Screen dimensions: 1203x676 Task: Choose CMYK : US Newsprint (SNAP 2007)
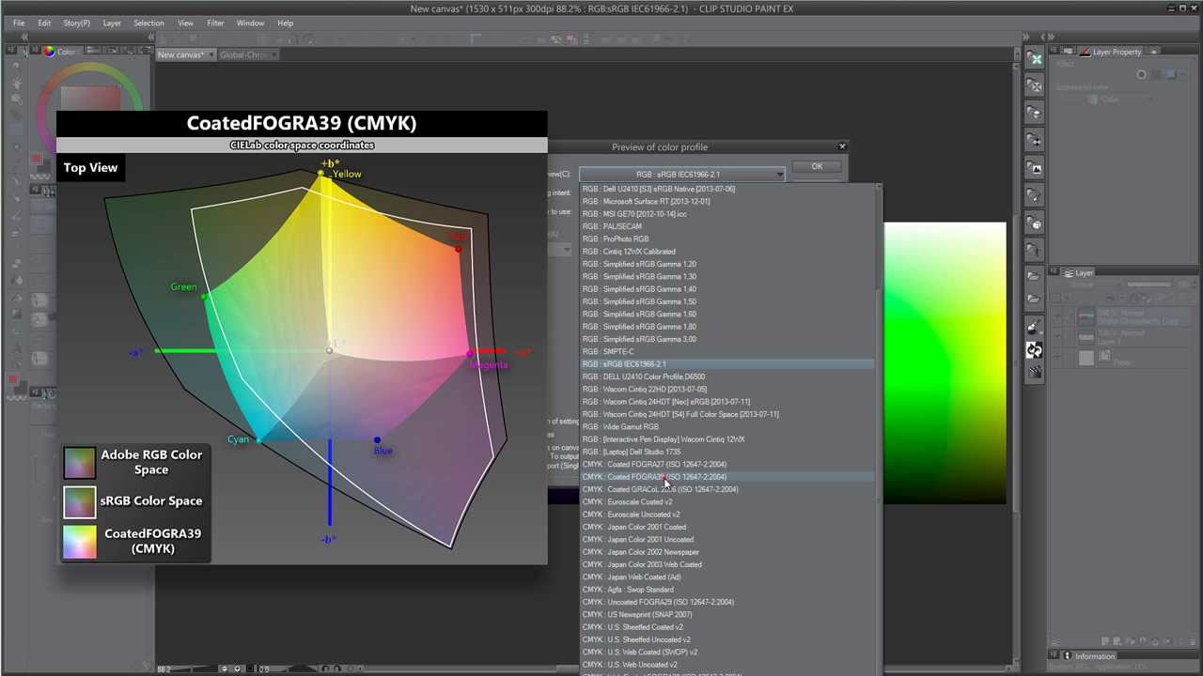727,614
